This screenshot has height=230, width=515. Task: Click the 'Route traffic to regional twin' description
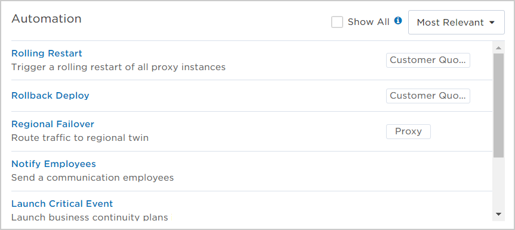80,138
